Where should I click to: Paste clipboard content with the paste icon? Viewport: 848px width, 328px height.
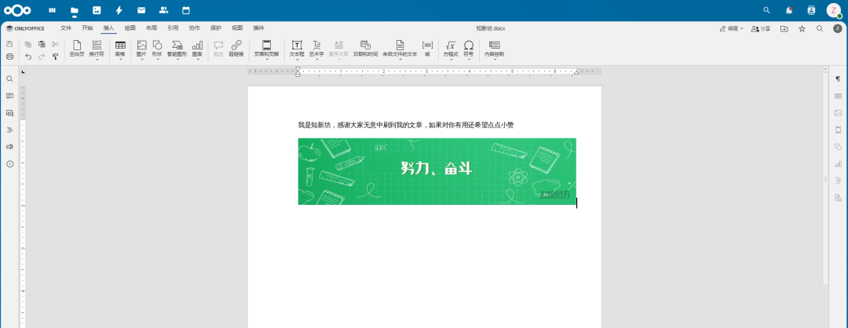coord(42,44)
